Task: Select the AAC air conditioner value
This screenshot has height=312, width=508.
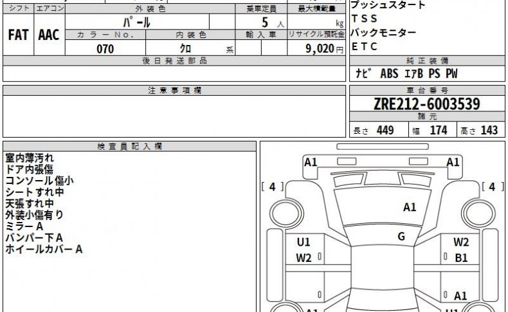Action: [49, 35]
